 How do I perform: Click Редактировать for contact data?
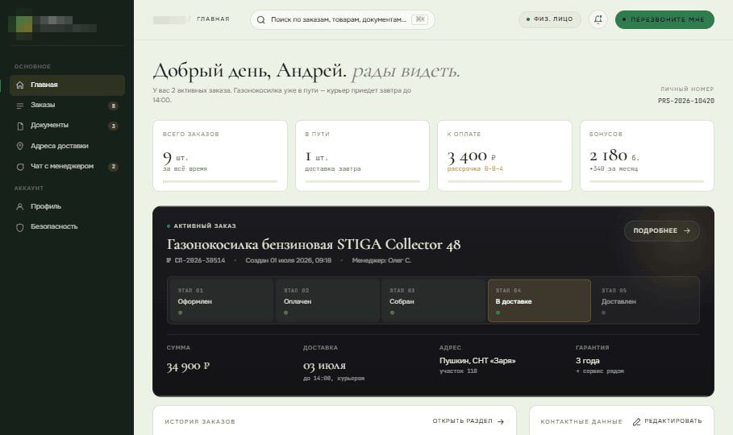667,421
